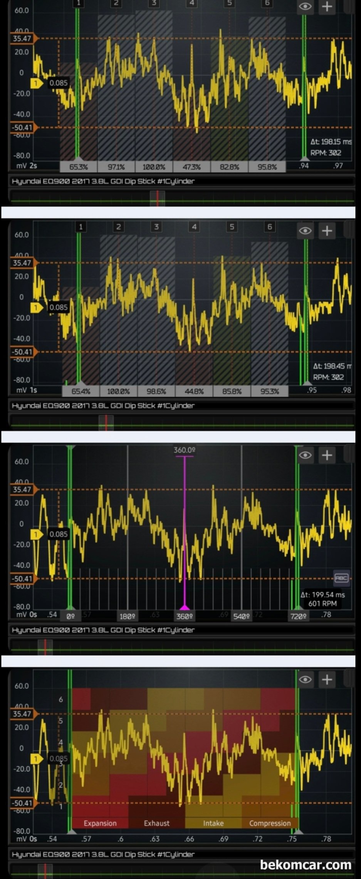Click the 95.8% cylinder value cell

pyautogui.click(x=267, y=167)
